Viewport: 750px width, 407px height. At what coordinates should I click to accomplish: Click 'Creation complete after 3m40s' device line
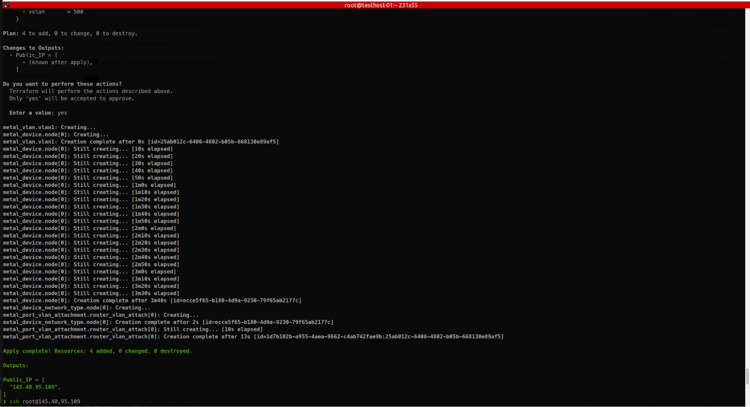coord(152,301)
